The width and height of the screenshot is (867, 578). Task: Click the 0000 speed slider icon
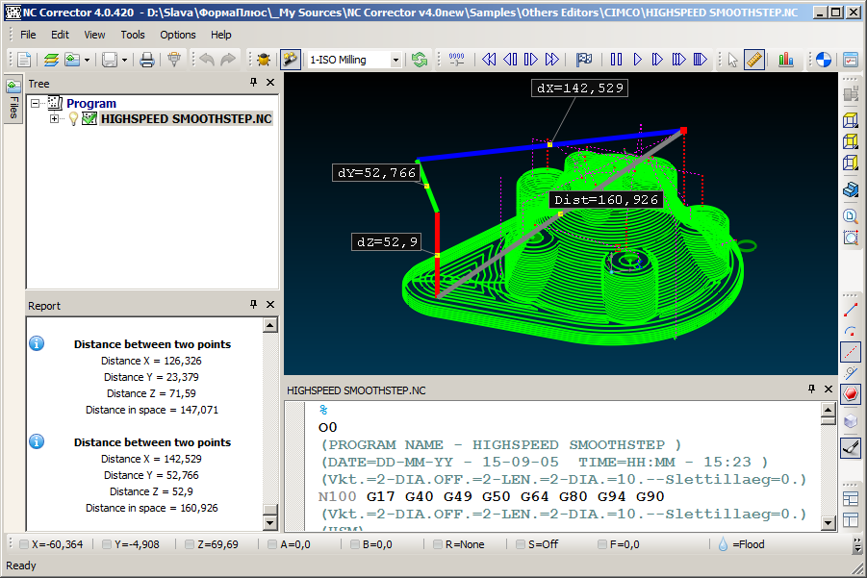(457, 59)
